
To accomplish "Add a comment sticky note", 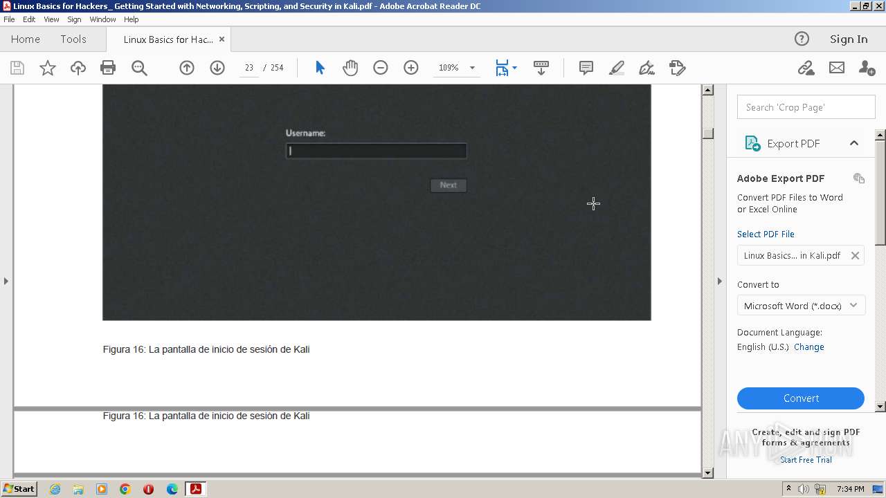I will tap(586, 68).
